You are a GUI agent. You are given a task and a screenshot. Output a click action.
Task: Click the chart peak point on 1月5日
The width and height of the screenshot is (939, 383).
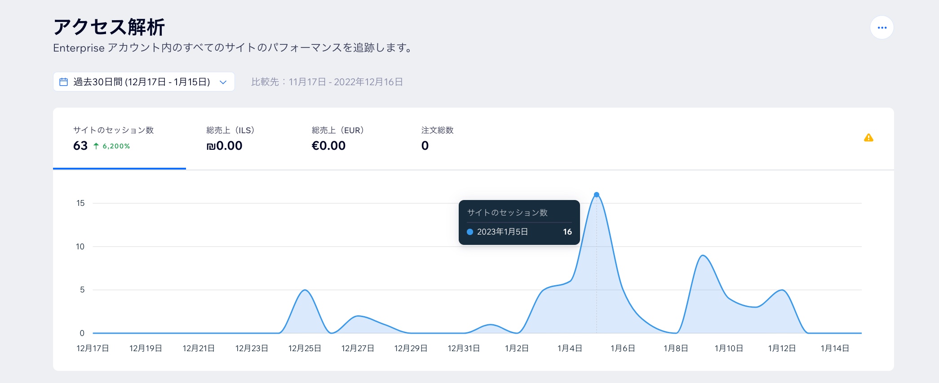point(596,195)
